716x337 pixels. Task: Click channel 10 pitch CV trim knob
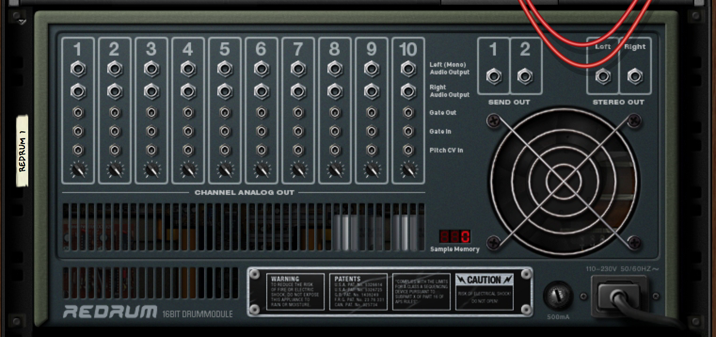(x=408, y=169)
